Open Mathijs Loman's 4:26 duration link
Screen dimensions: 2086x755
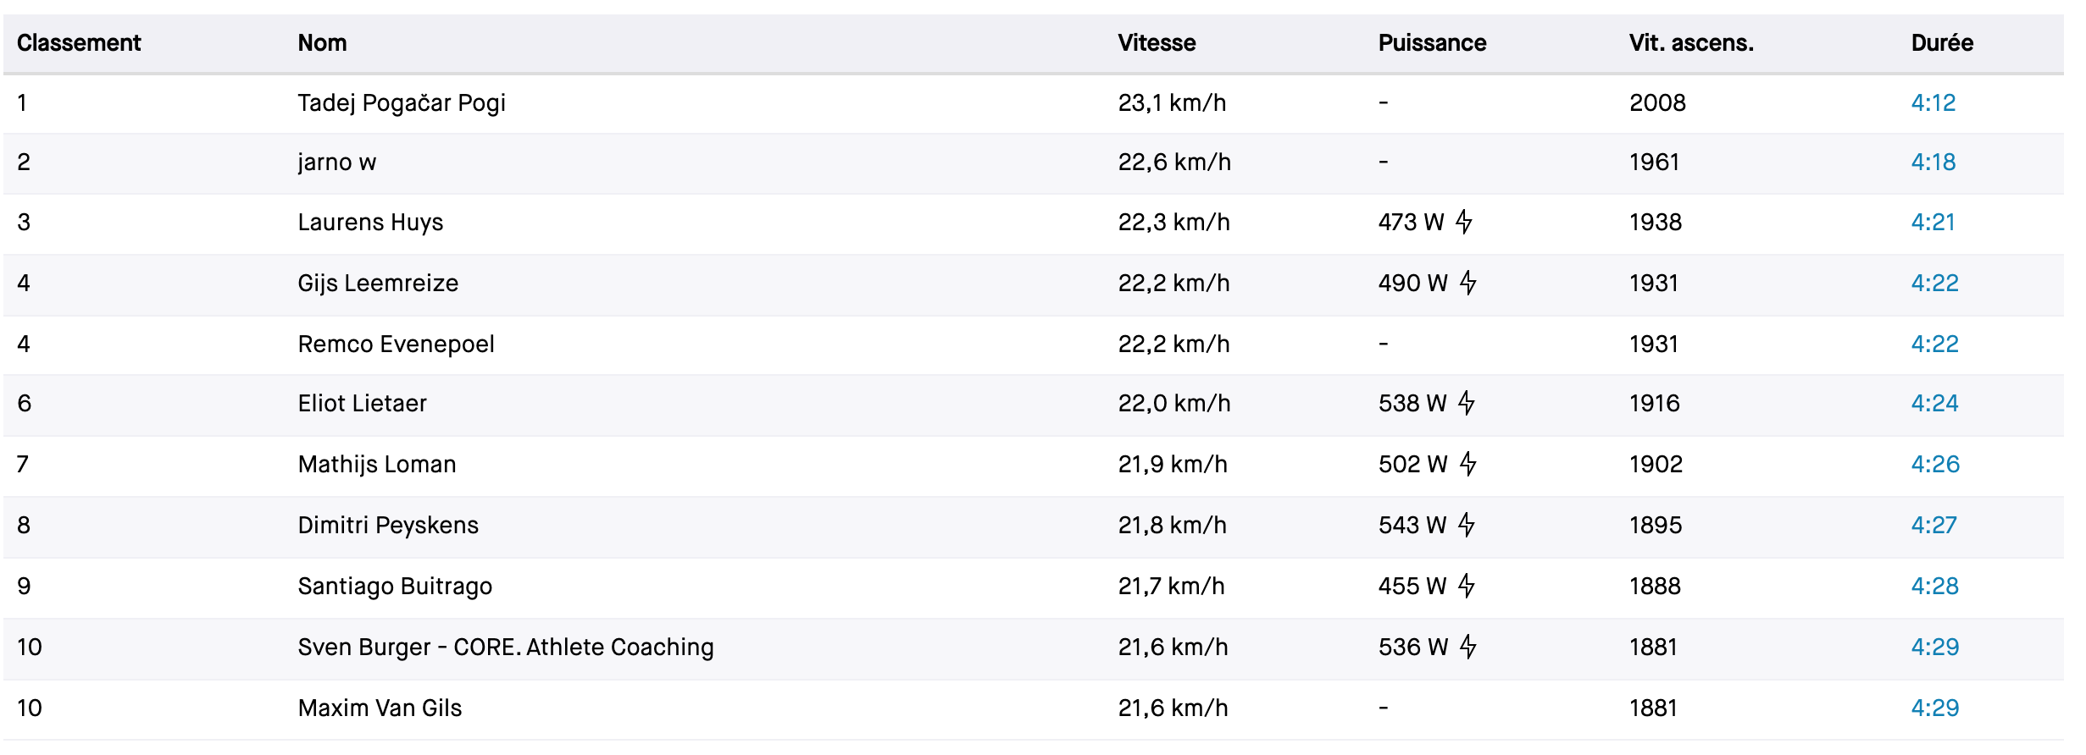point(1934,464)
